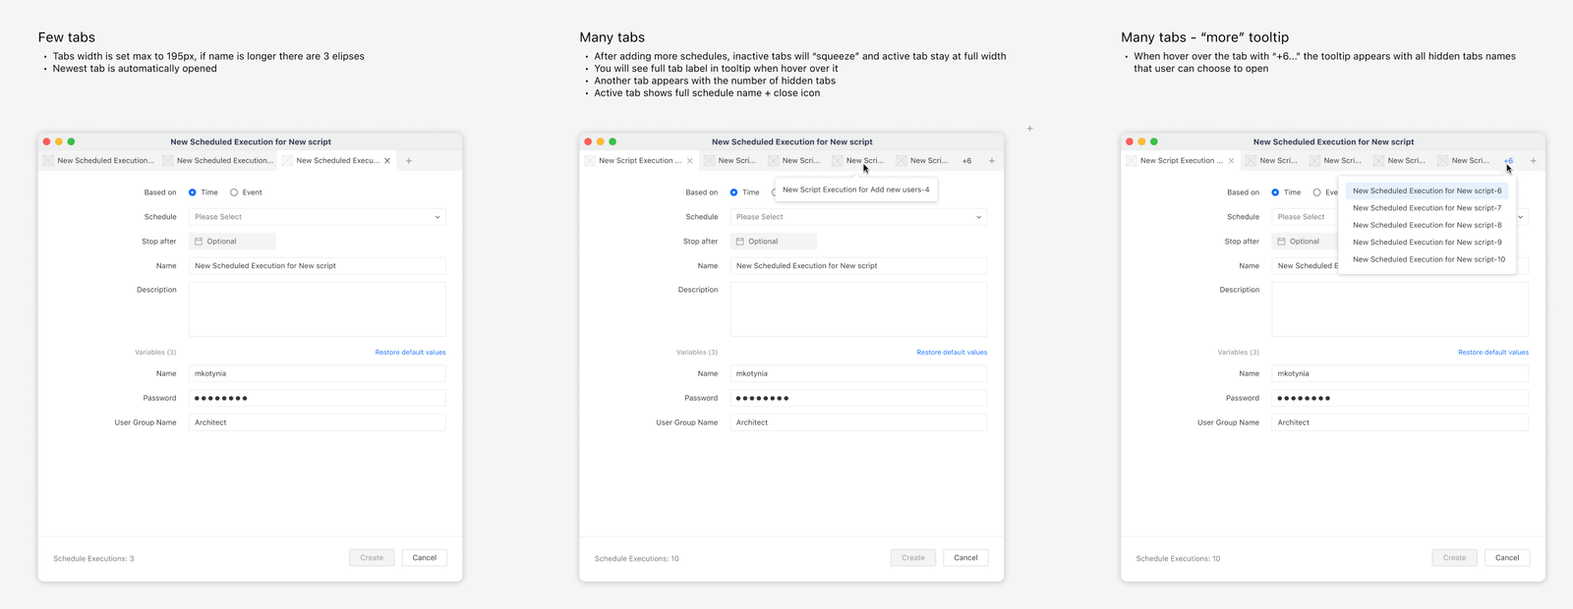Click the Stop after calendar icon in the Many tabs window

740,242
